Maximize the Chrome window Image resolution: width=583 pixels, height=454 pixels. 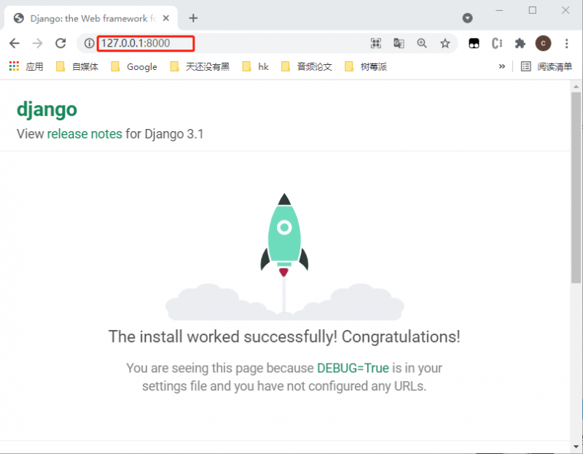point(533,10)
